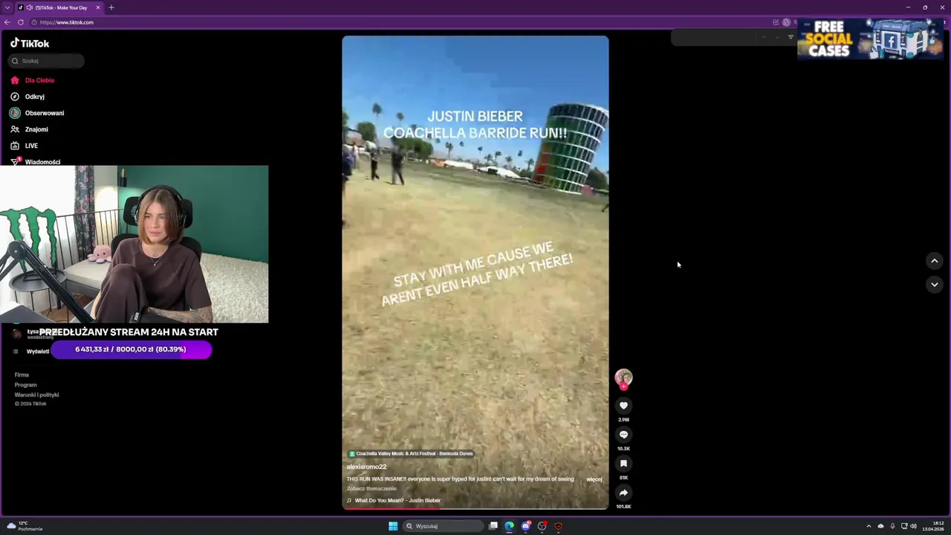Share the video with the arrow icon
The height and width of the screenshot is (535, 951).
coord(623,493)
